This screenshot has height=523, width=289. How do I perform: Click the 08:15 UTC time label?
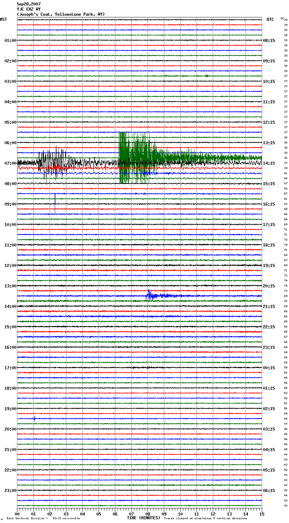coord(269,41)
